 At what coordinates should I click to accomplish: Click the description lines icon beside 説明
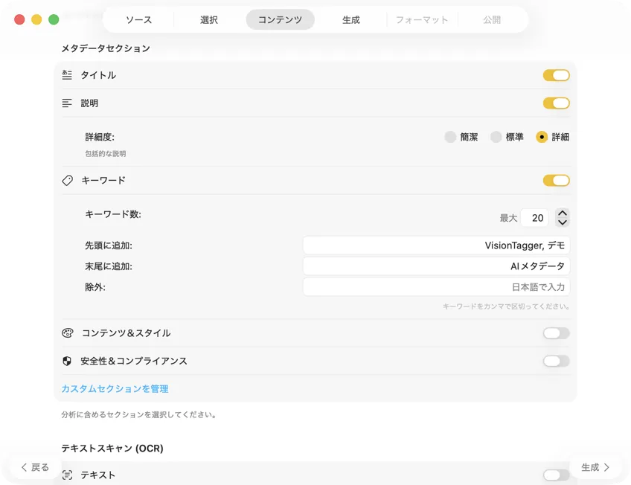point(68,103)
